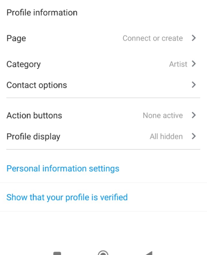
Task: Tap the chevron next to Artist
Action: click(x=194, y=64)
